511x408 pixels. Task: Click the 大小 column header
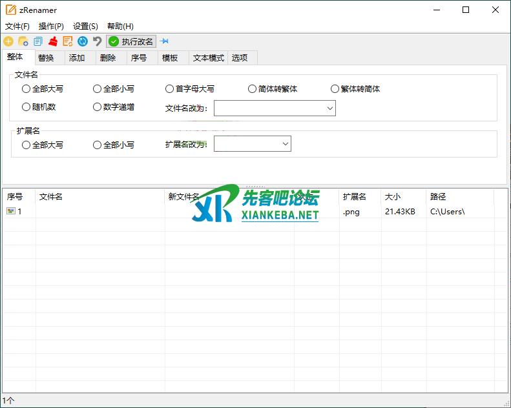(x=393, y=196)
